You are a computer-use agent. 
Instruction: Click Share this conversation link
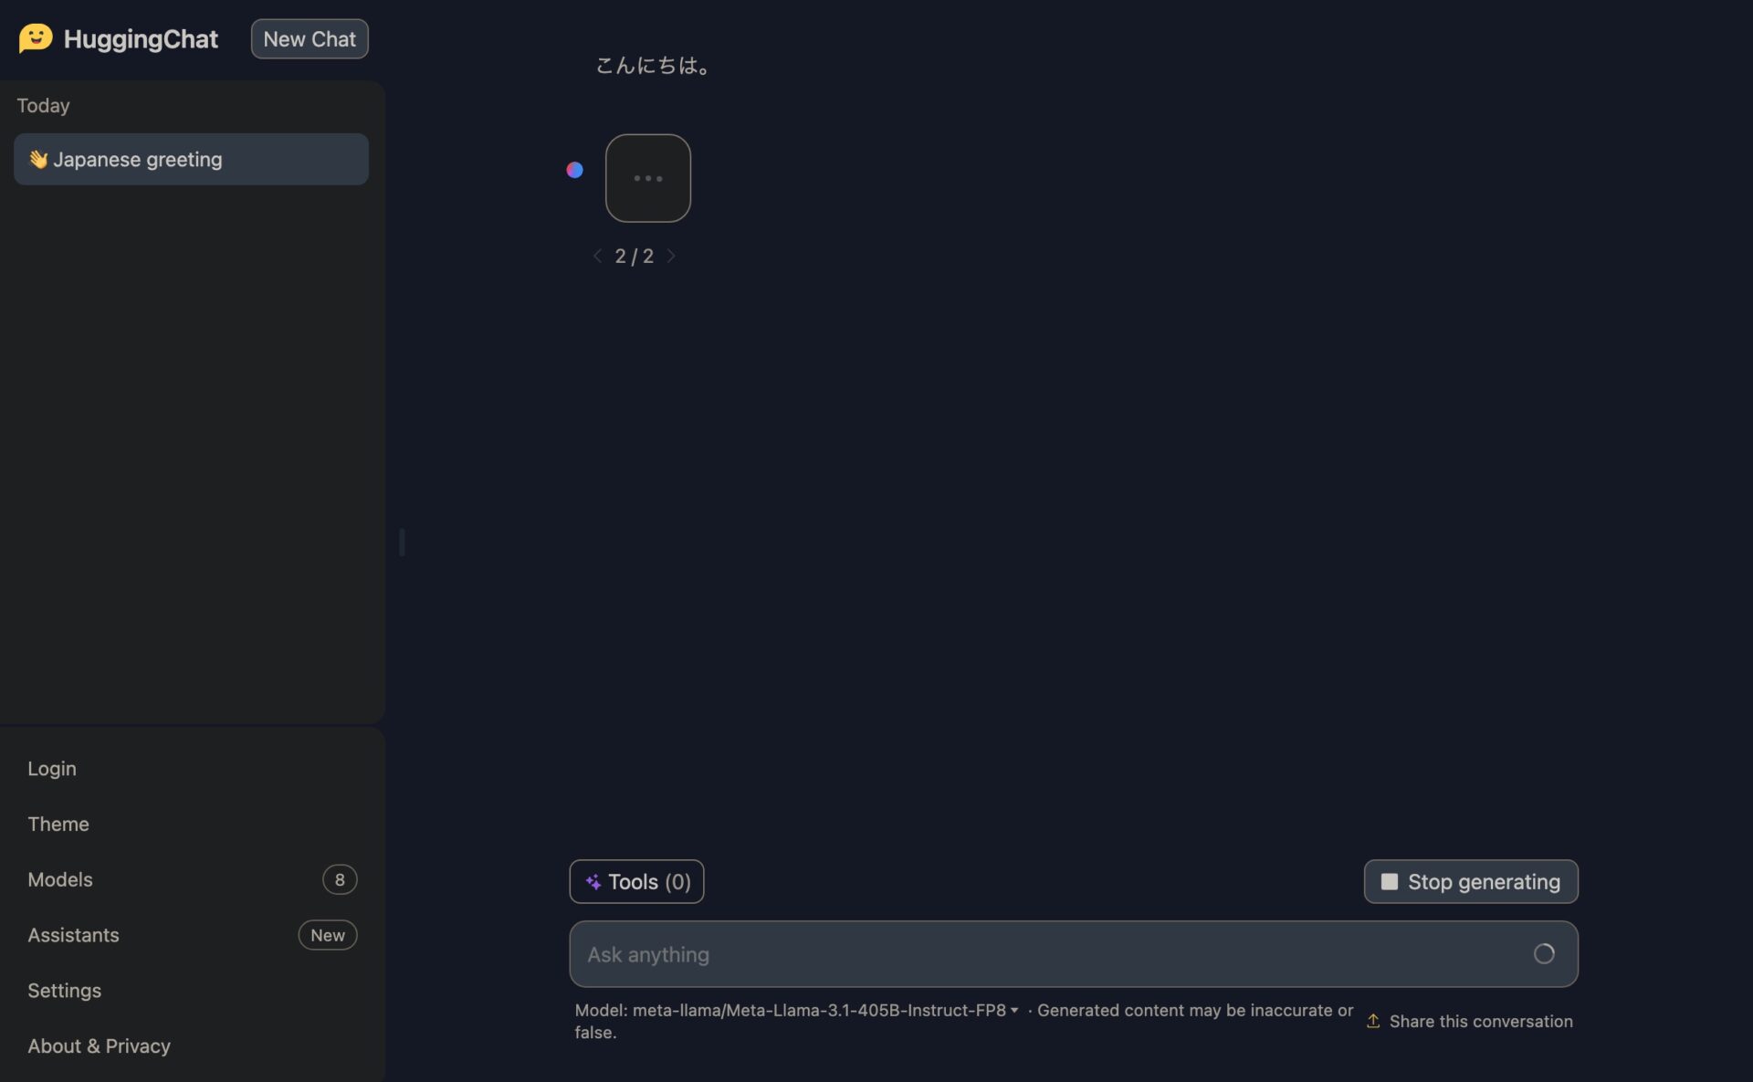pos(1469,1021)
